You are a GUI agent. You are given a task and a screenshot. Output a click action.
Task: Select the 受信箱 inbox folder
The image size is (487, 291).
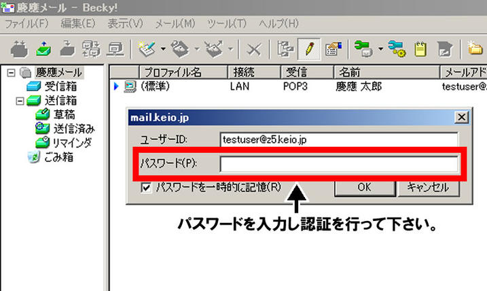[x=60, y=86]
